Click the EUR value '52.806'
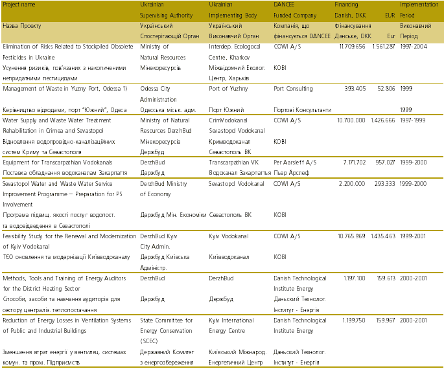The image size is (444, 371). click(x=386, y=89)
